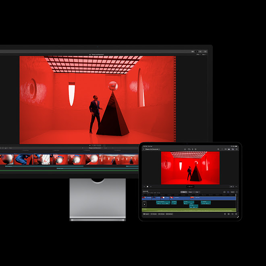This screenshot has height=266, width=266.
Task: Tap the last icon on iPad bottom bar
Action: [236, 214]
